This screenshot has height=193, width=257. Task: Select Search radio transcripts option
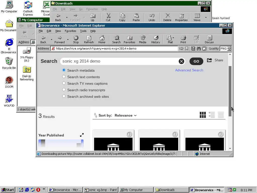[64, 90]
